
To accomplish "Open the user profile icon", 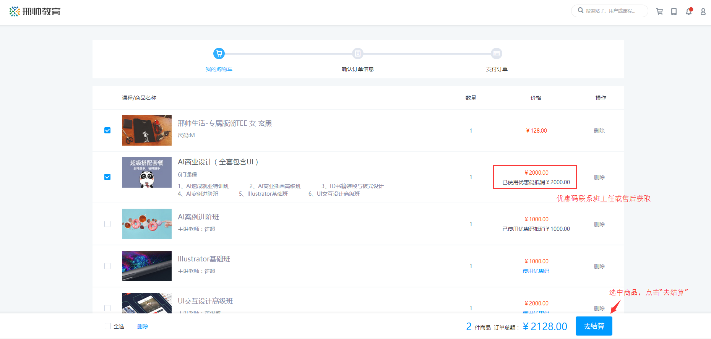I will pos(703,11).
